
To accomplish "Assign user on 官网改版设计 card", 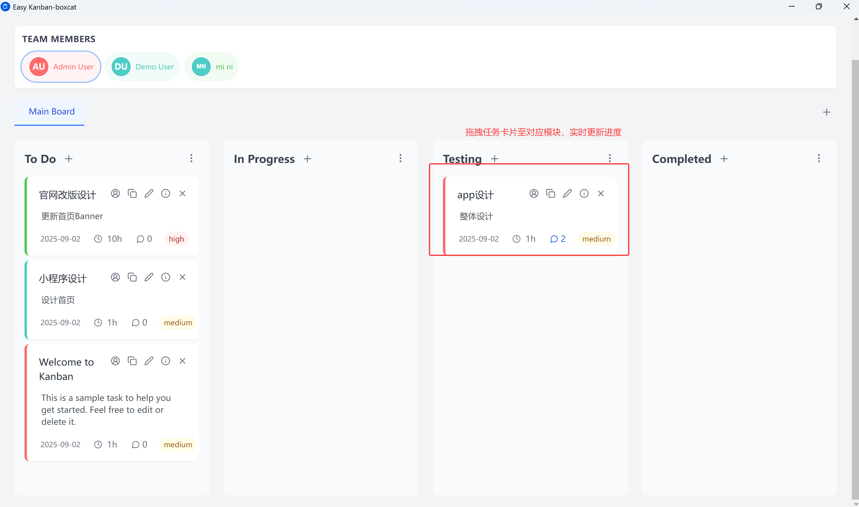I will pyautogui.click(x=115, y=193).
